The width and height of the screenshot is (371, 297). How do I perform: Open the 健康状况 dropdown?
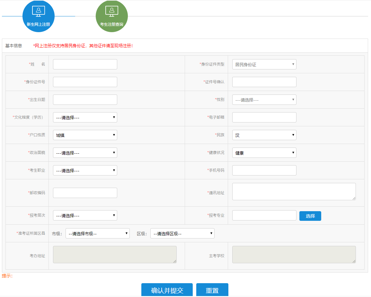click(x=264, y=153)
